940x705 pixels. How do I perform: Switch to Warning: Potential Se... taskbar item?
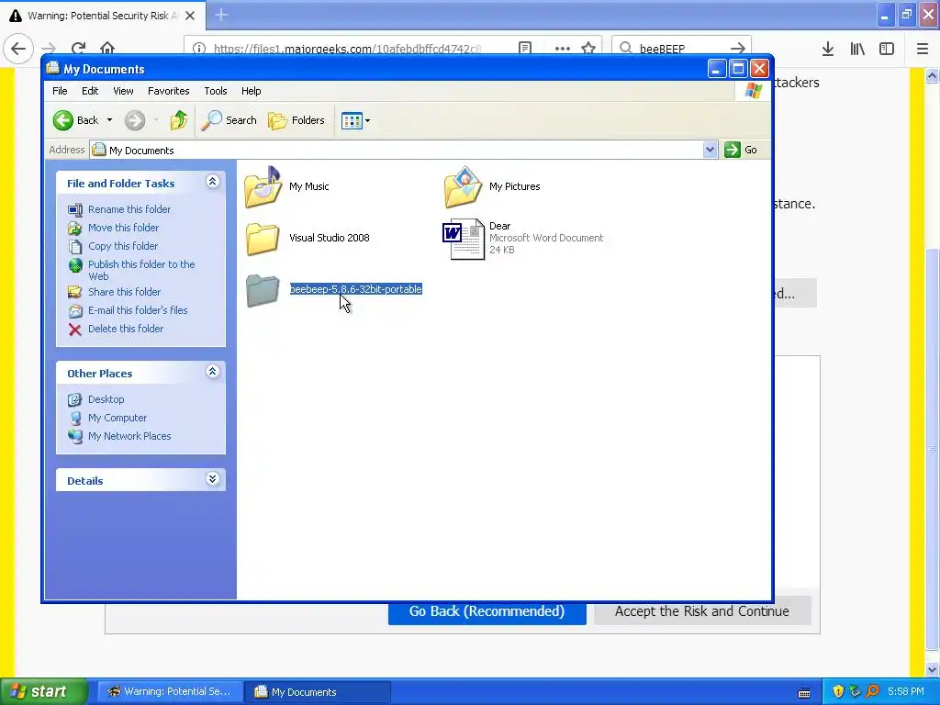(x=170, y=692)
